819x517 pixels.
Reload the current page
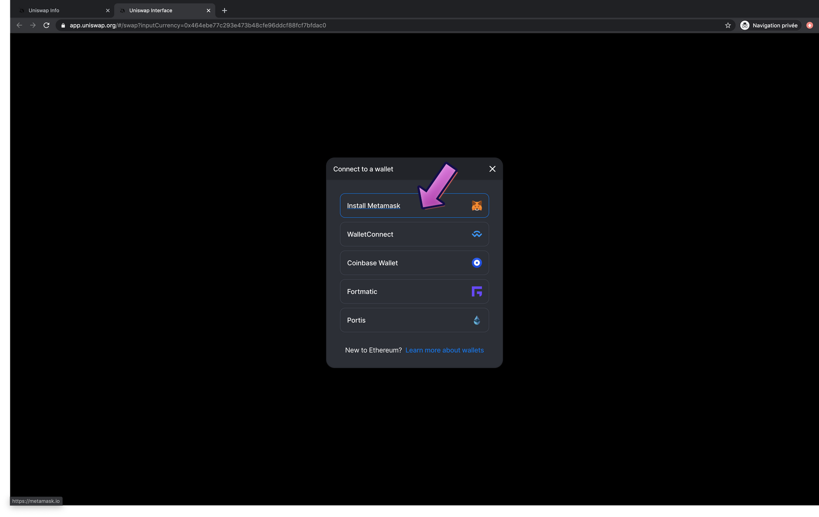click(46, 25)
